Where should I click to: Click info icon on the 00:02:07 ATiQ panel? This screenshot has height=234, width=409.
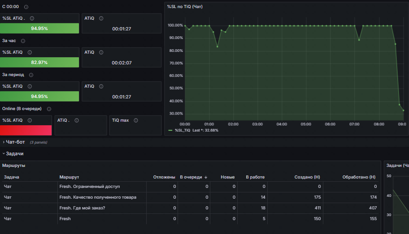(101, 52)
